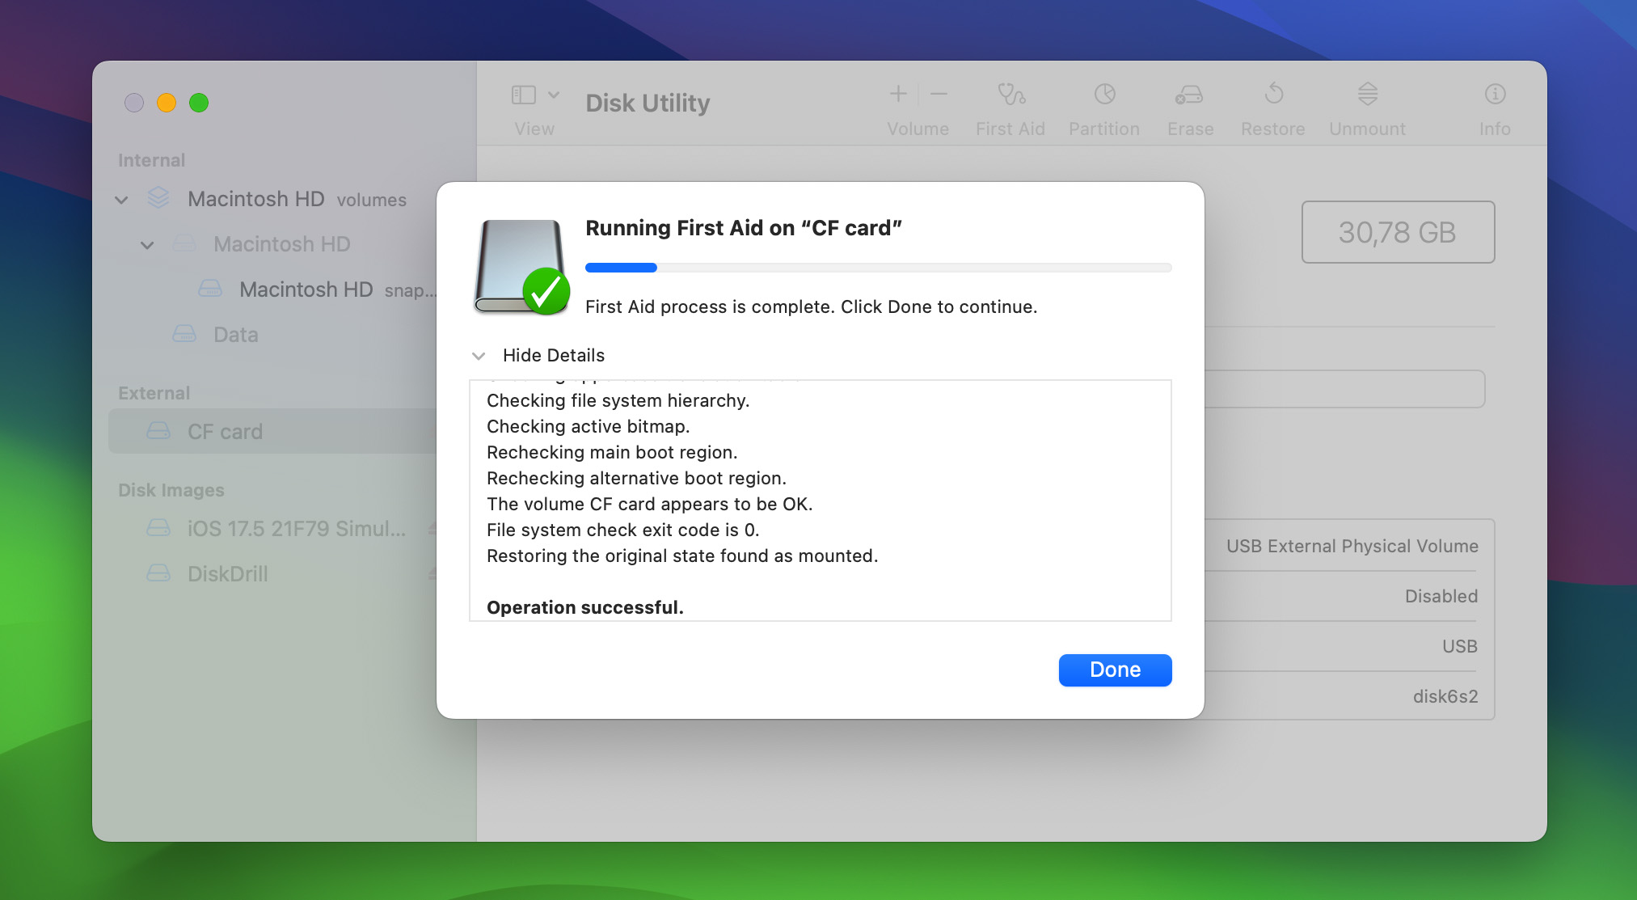Select the Macintosh HD volume

click(281, 243)
